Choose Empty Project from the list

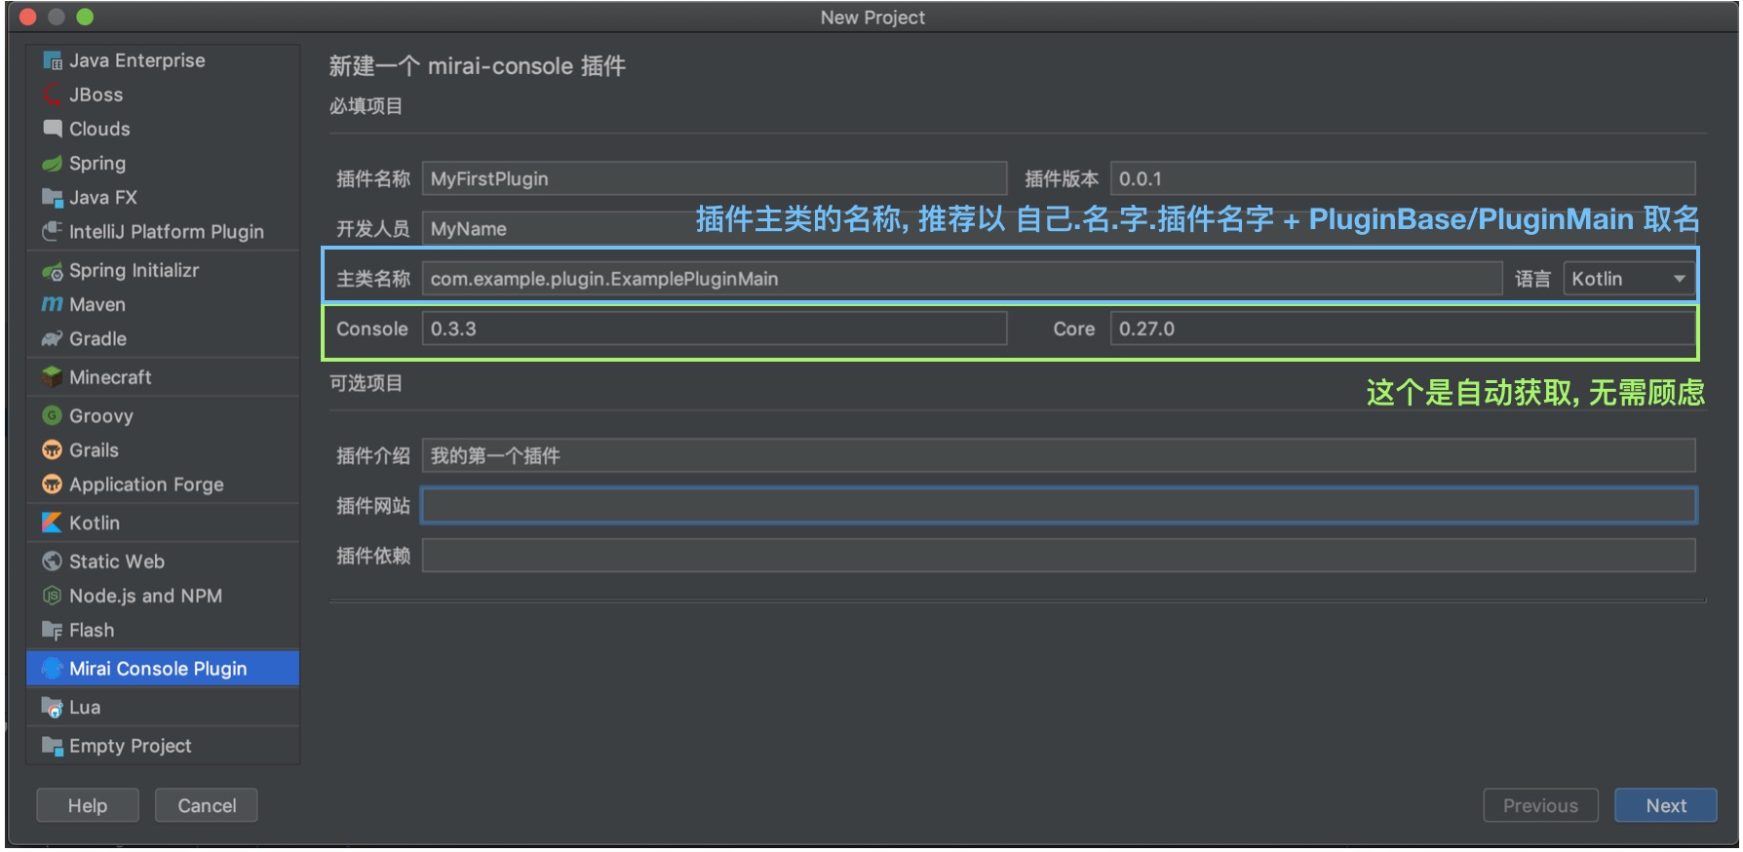tap(130, 746)
